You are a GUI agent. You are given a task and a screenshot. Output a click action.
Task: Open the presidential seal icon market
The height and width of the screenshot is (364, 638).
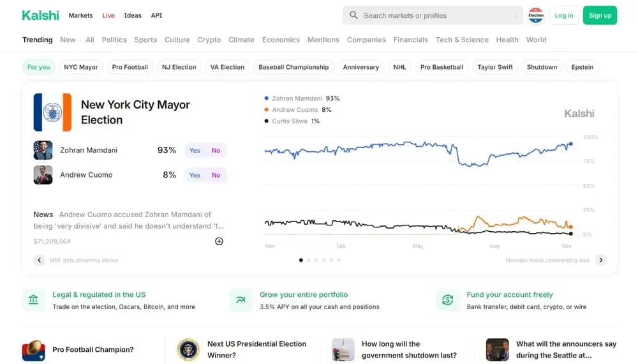coord(188,349)
